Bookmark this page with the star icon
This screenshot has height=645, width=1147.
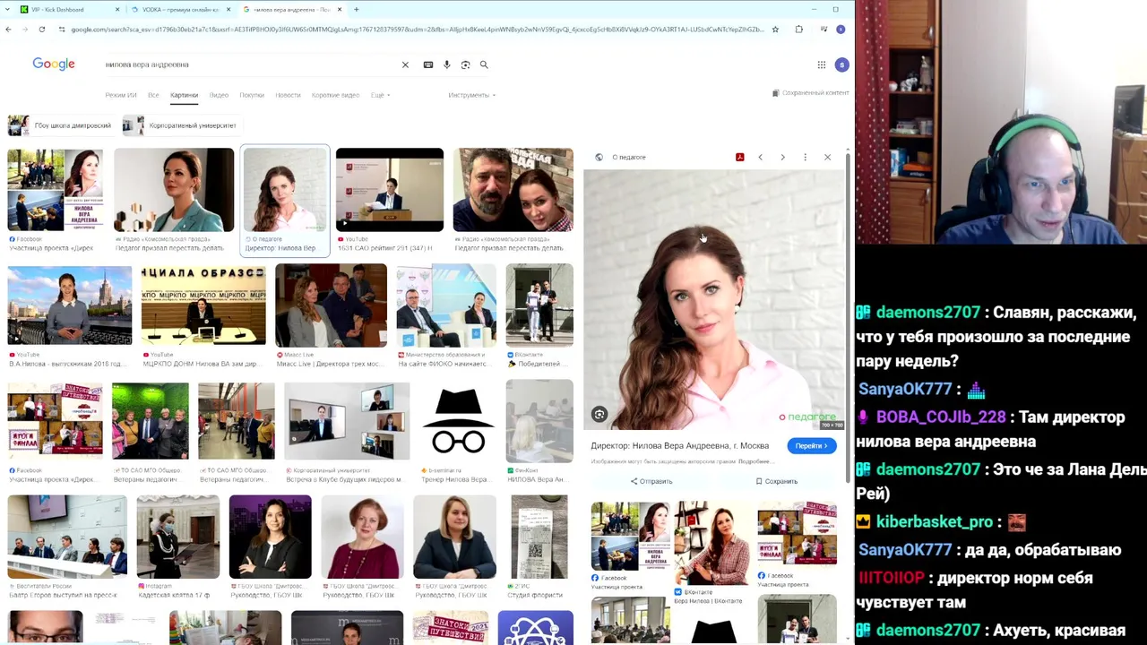[x=775, y=30]
